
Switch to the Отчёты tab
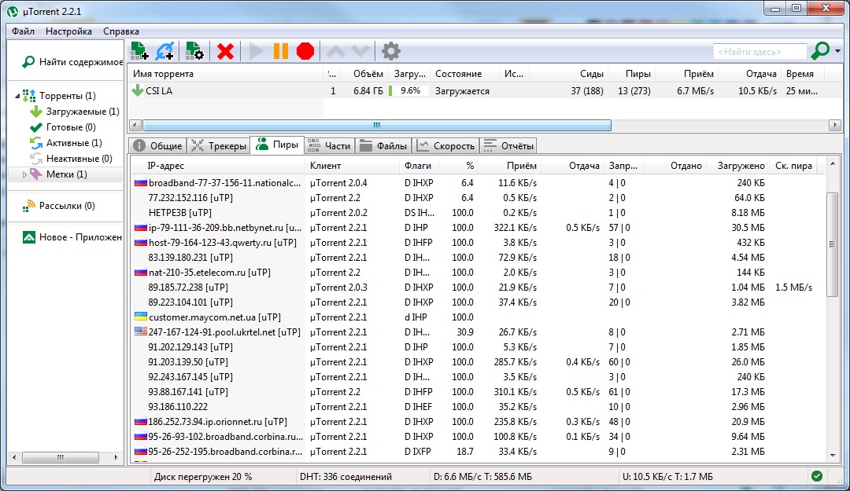508,145
